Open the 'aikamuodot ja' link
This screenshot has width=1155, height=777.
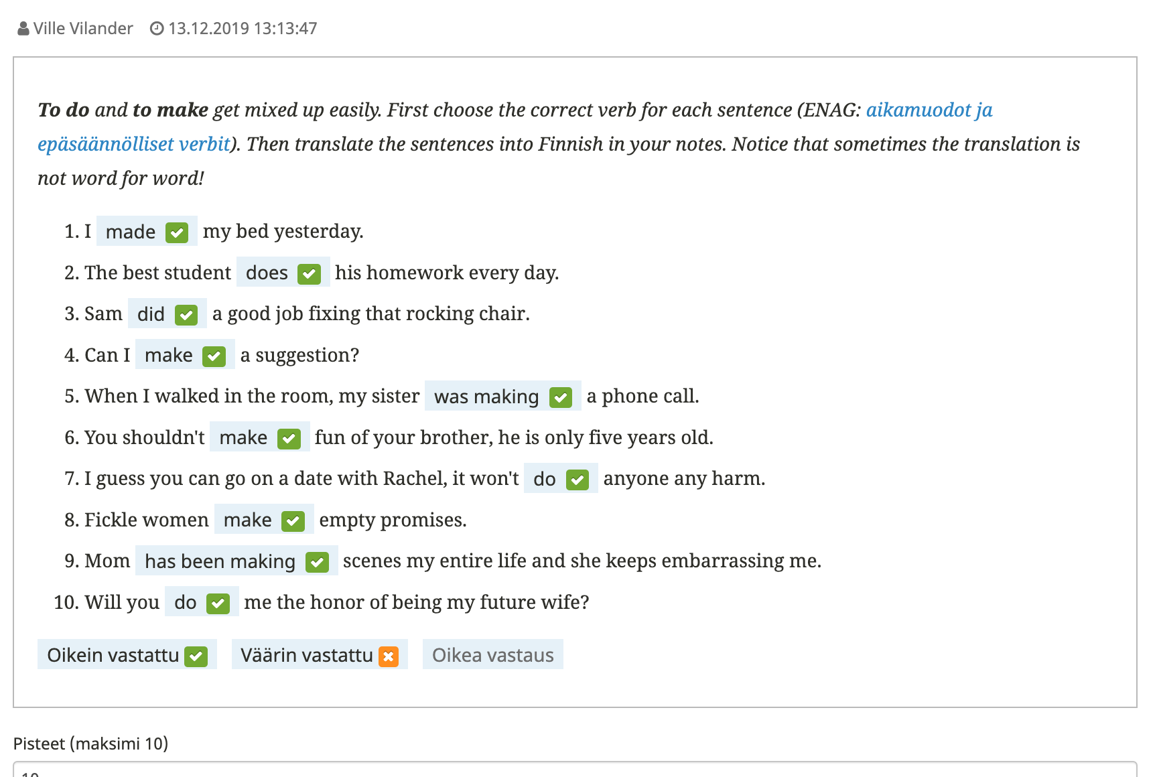click(x=929, y=110)
